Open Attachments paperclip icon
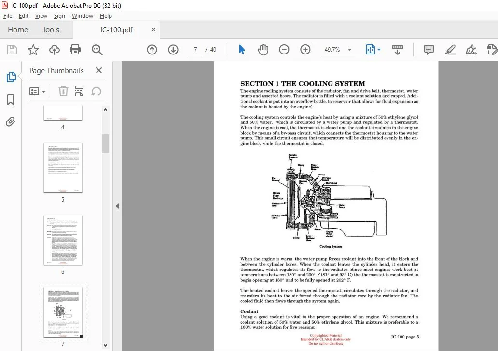The height and width of the screenshot is (351, 498). (x=11, y=121)
